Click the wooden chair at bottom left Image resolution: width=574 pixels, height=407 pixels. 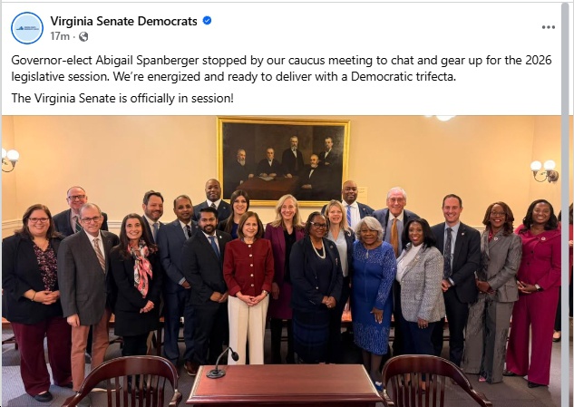123,382
